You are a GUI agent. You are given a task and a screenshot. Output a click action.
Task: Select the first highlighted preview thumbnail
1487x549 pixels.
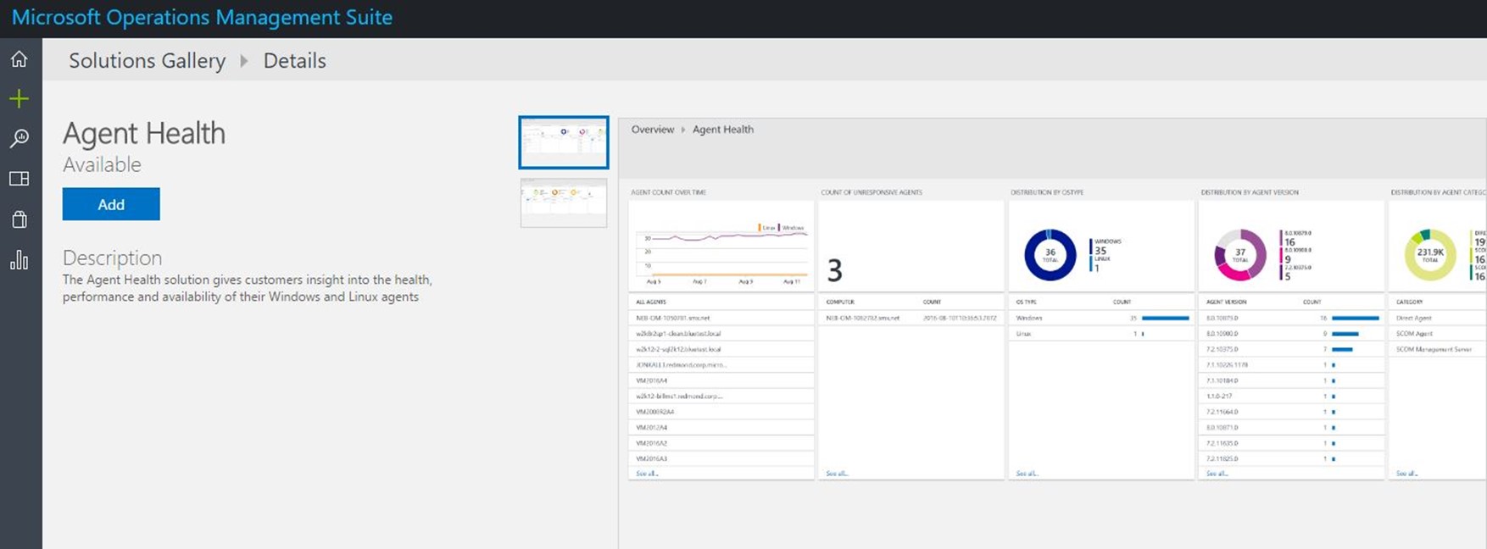click(564, 142)
